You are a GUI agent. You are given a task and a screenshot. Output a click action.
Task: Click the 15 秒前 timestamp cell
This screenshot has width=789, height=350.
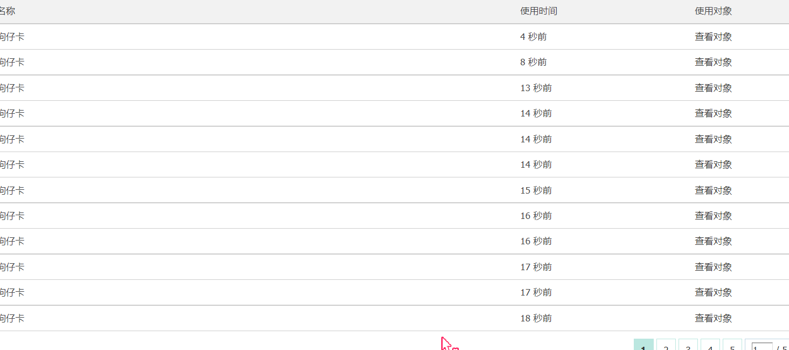tap(536, 190)
